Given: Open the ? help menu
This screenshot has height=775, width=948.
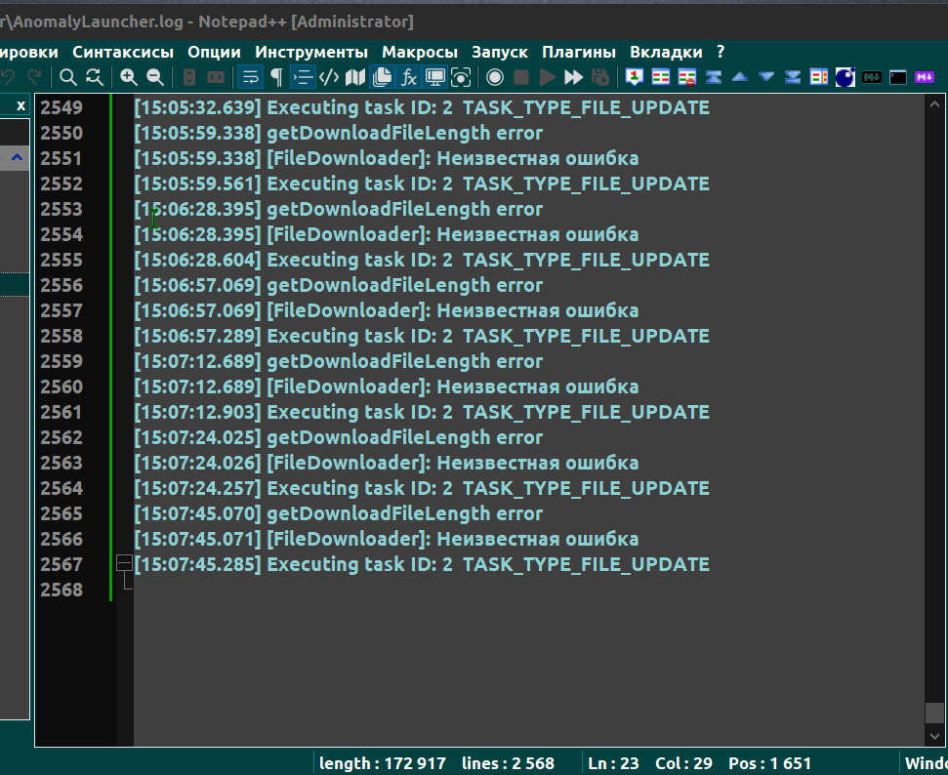Looking at the screenshot, I should pyautogui.click(x=721, y=52).
